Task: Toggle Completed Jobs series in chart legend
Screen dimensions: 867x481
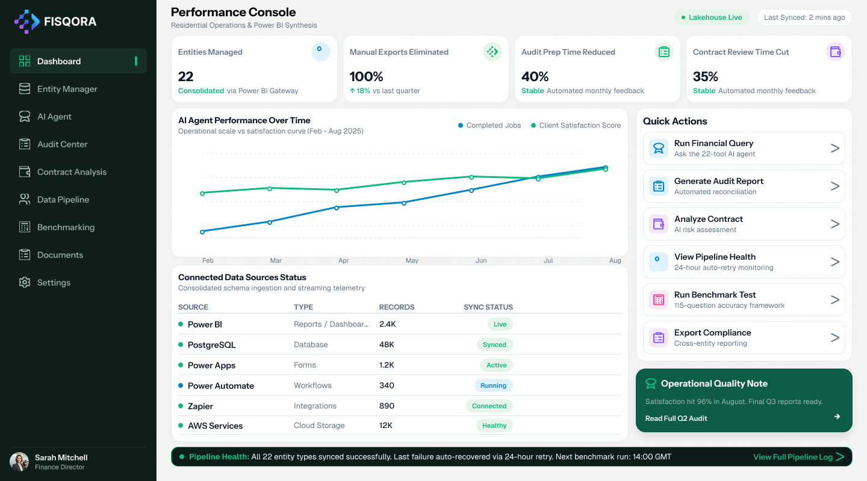Action: (x=489, y=126)
